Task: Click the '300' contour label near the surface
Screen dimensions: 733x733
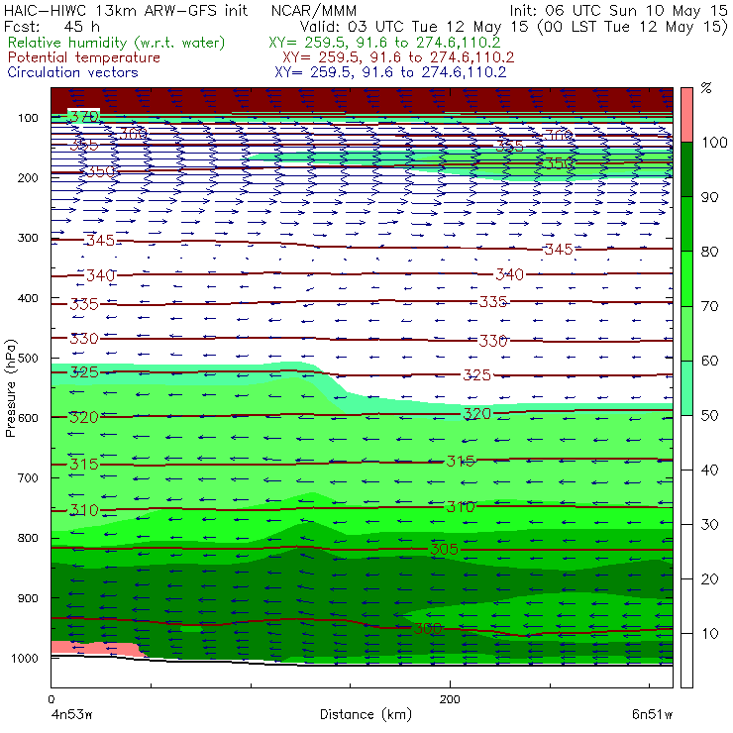Action: pos(427,629)
